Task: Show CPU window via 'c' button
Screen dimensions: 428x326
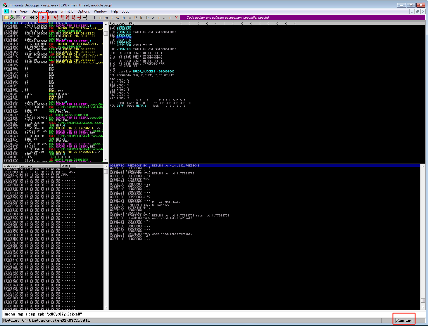Action: pyautogui.click(x=130, y=18)
